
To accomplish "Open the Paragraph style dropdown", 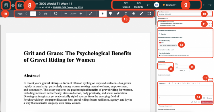I will [163, 83].
